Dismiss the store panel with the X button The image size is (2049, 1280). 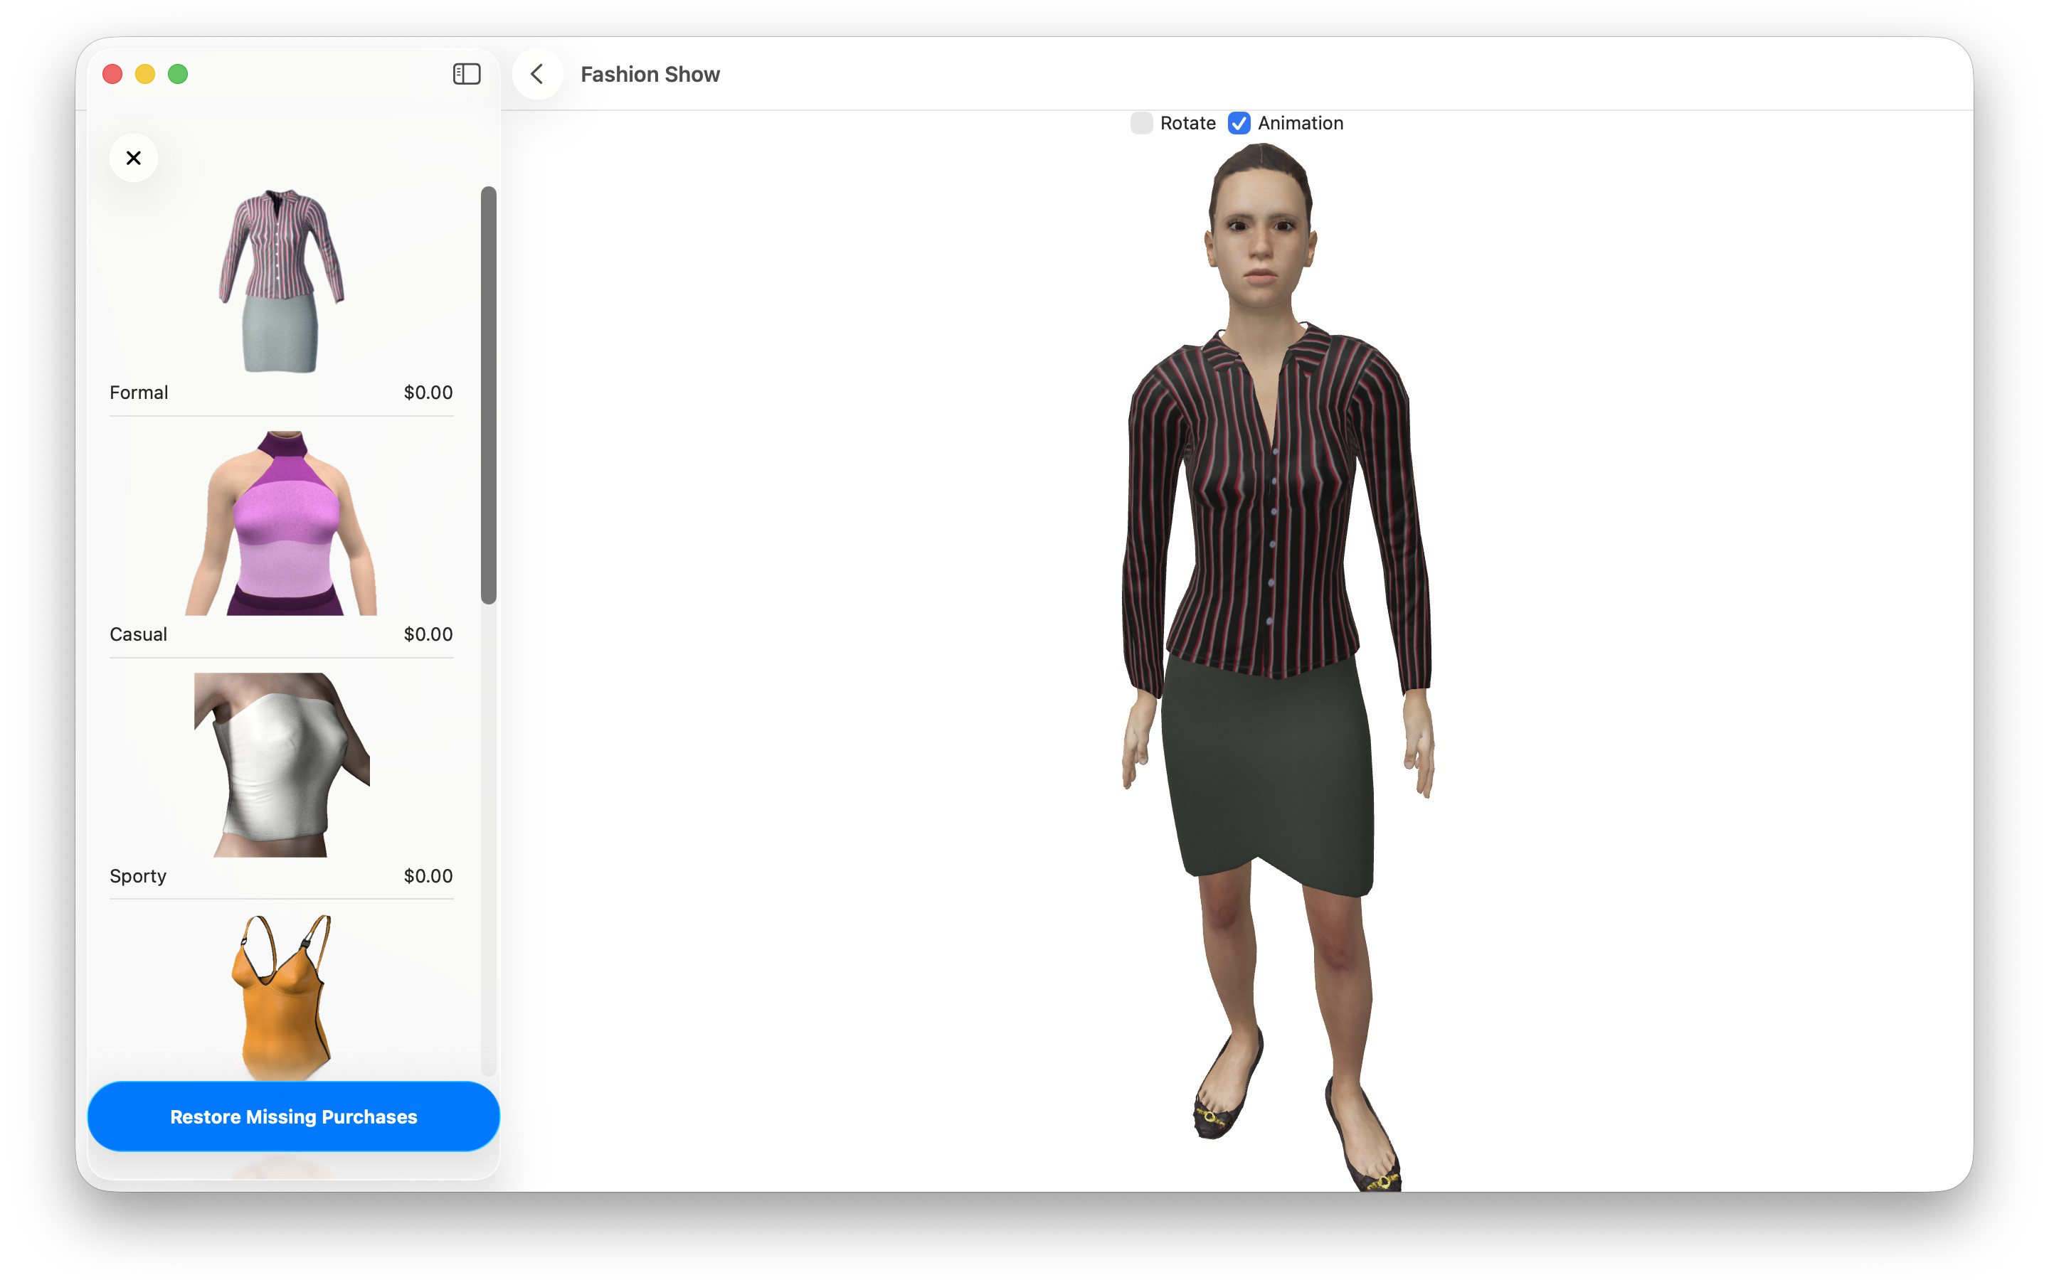pos(134,157)
